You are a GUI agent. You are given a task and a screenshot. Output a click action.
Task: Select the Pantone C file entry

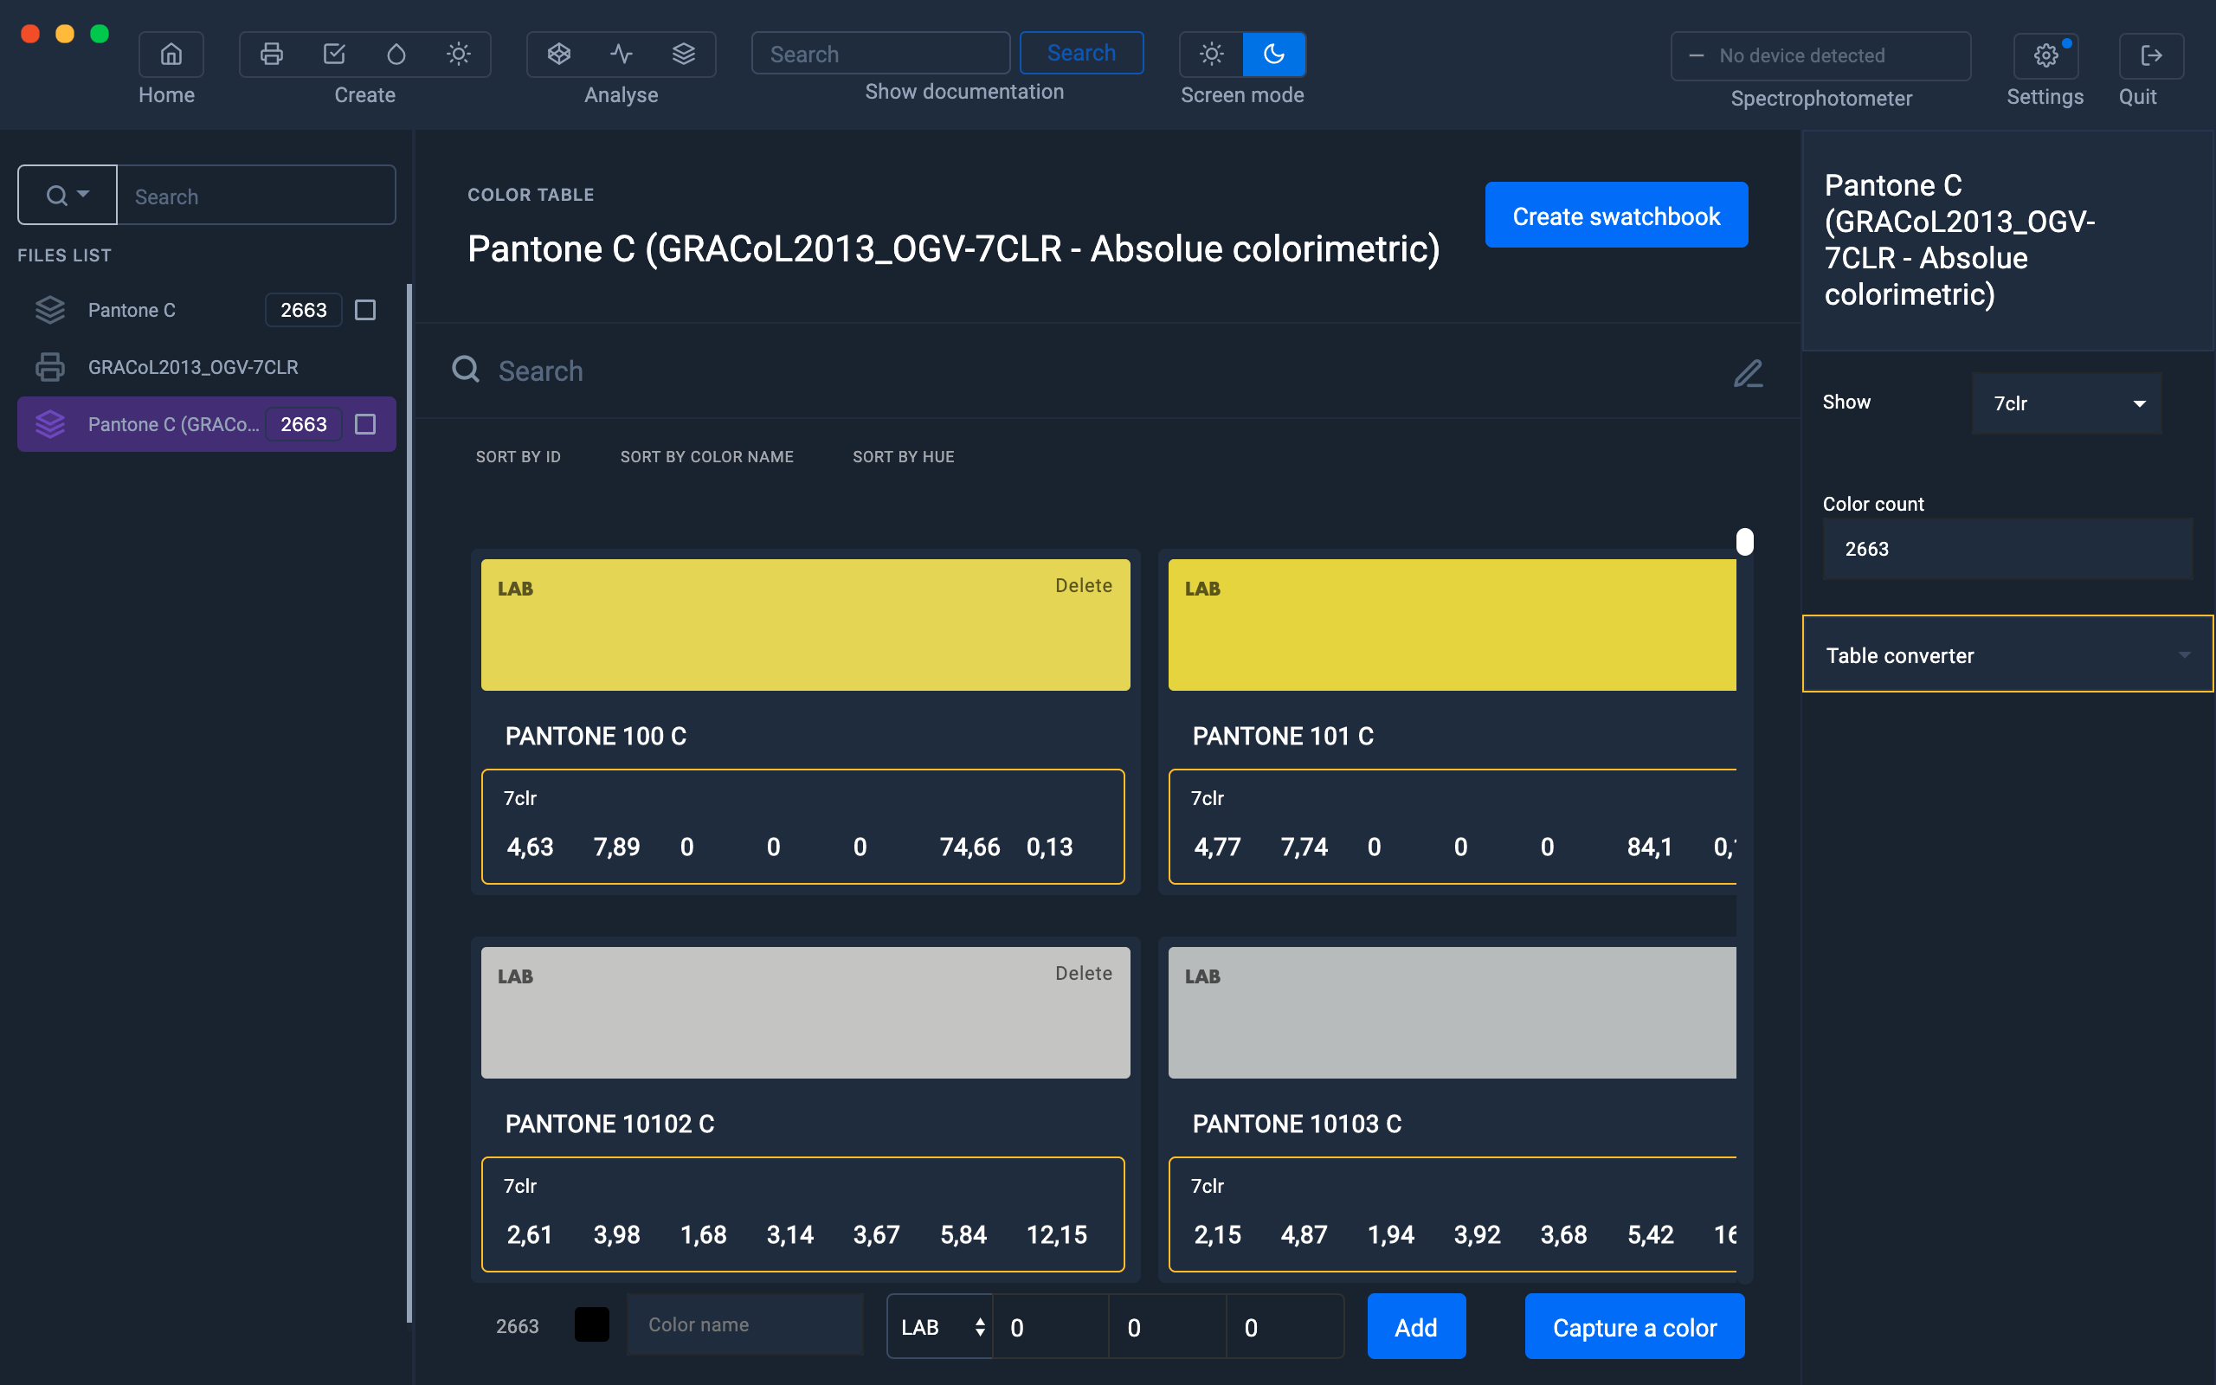pyautogui.click(x=207, y=310)
